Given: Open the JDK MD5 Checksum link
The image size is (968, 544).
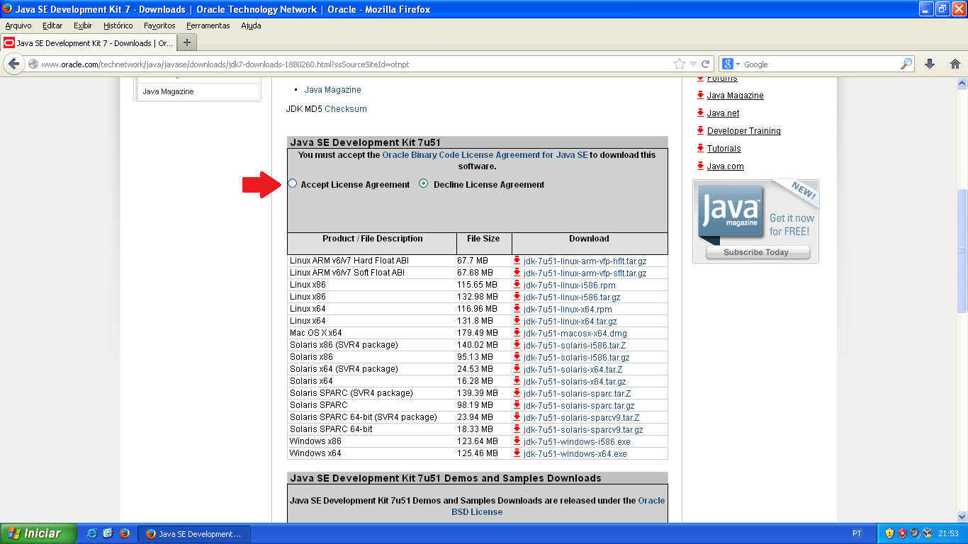Looking at the screenshot, I should 346,109.
